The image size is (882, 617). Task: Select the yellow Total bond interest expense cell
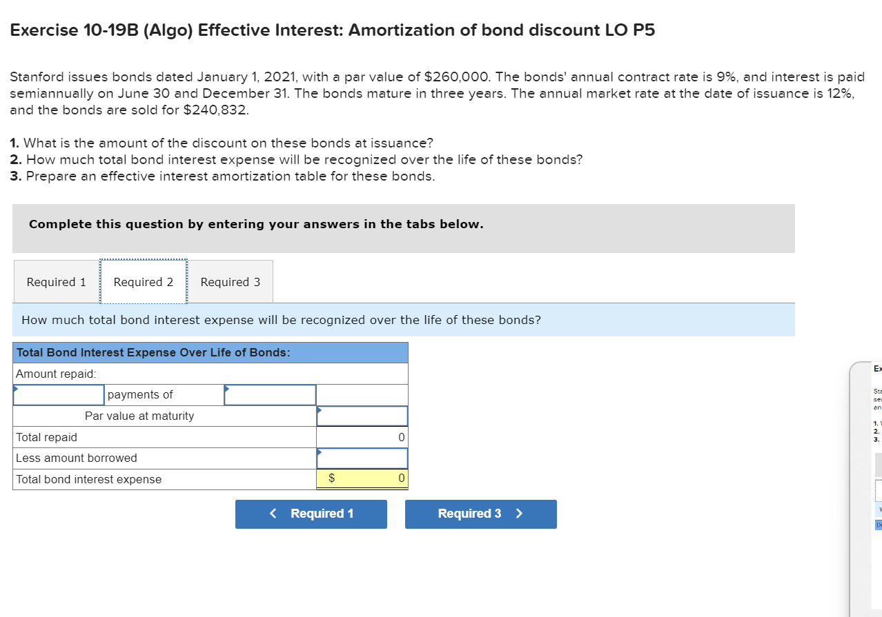[362, 478]
